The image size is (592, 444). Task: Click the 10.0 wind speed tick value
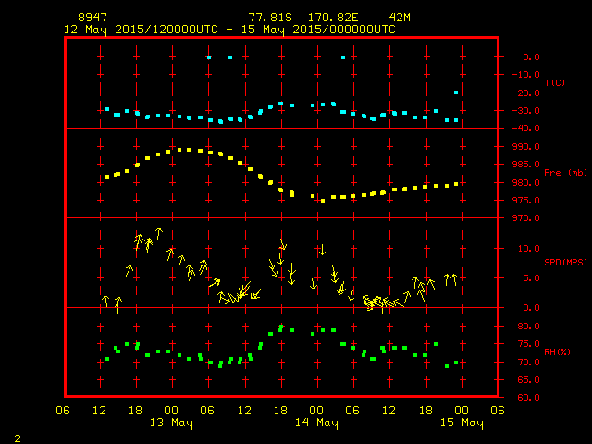[528, 248]
